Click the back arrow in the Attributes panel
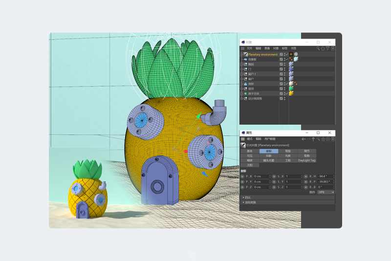 [304, 139]
